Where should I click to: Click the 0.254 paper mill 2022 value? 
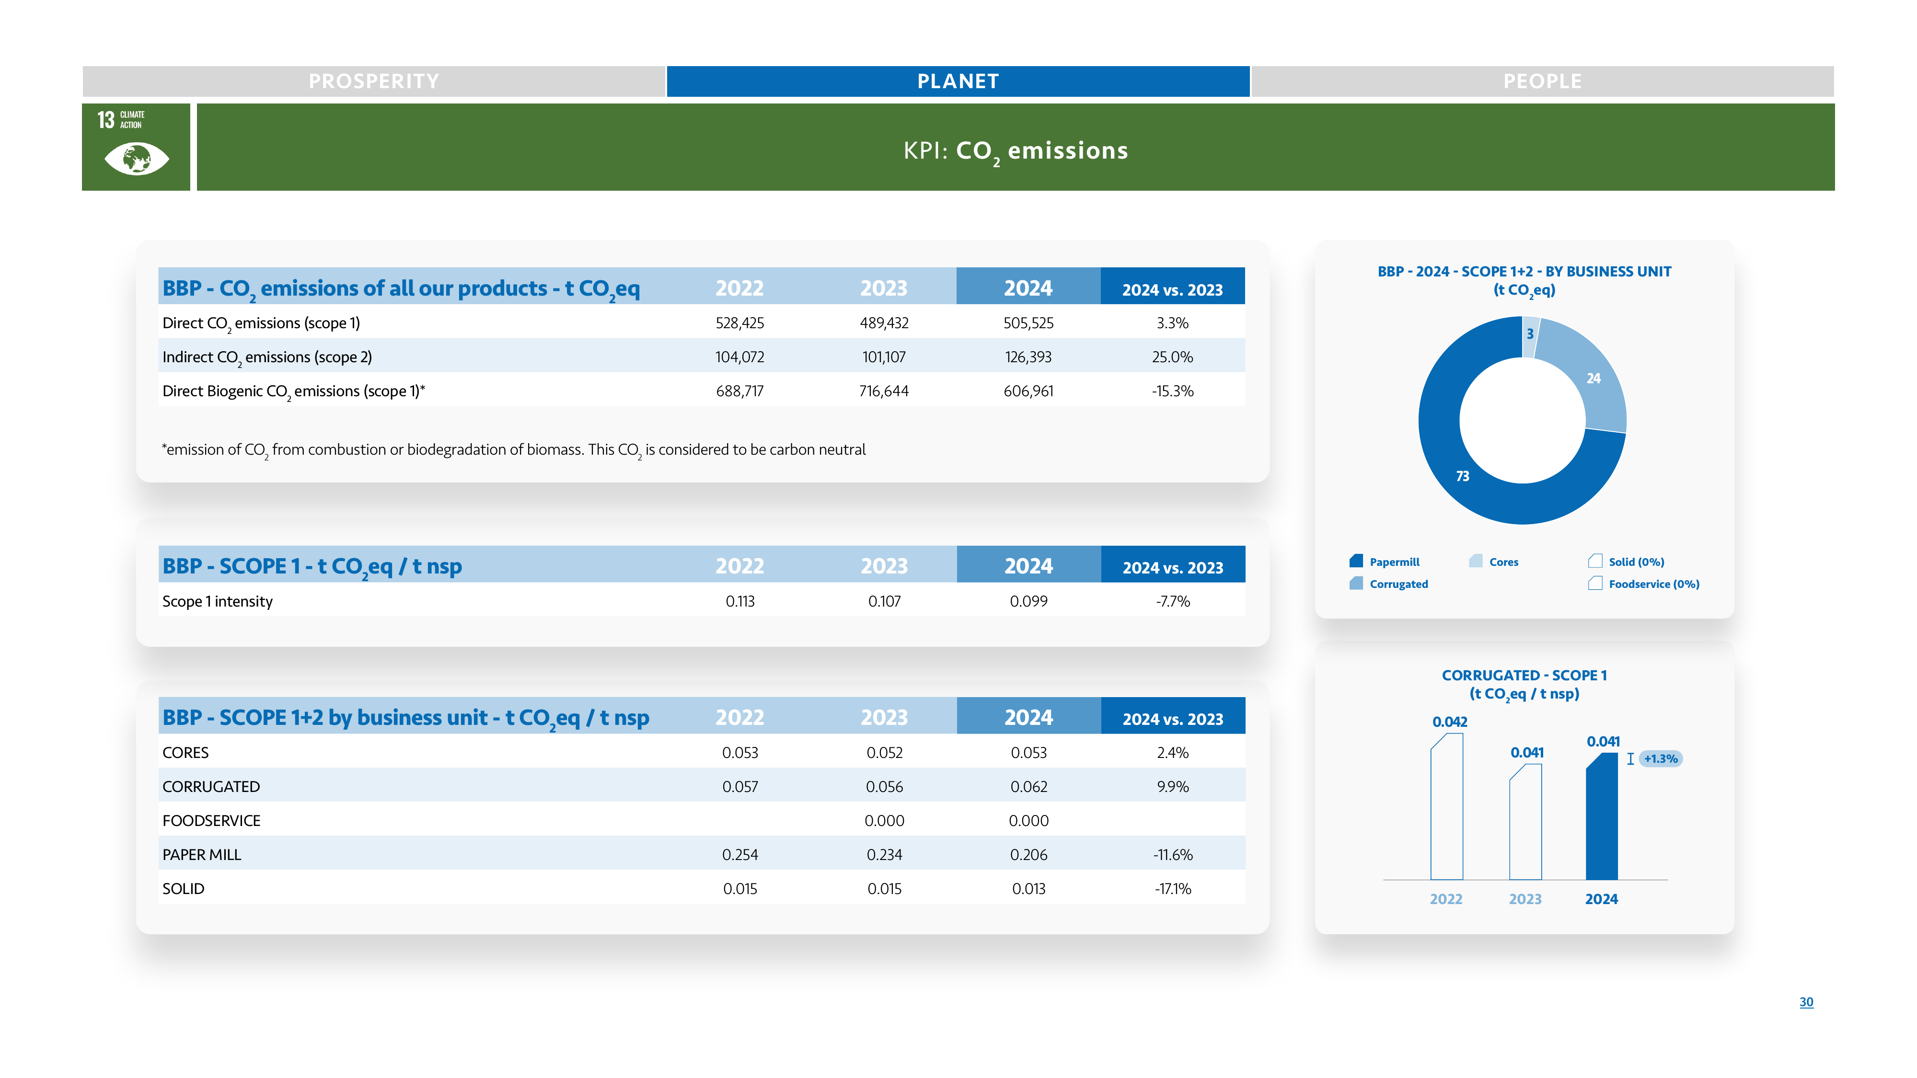tap(739, 855)
